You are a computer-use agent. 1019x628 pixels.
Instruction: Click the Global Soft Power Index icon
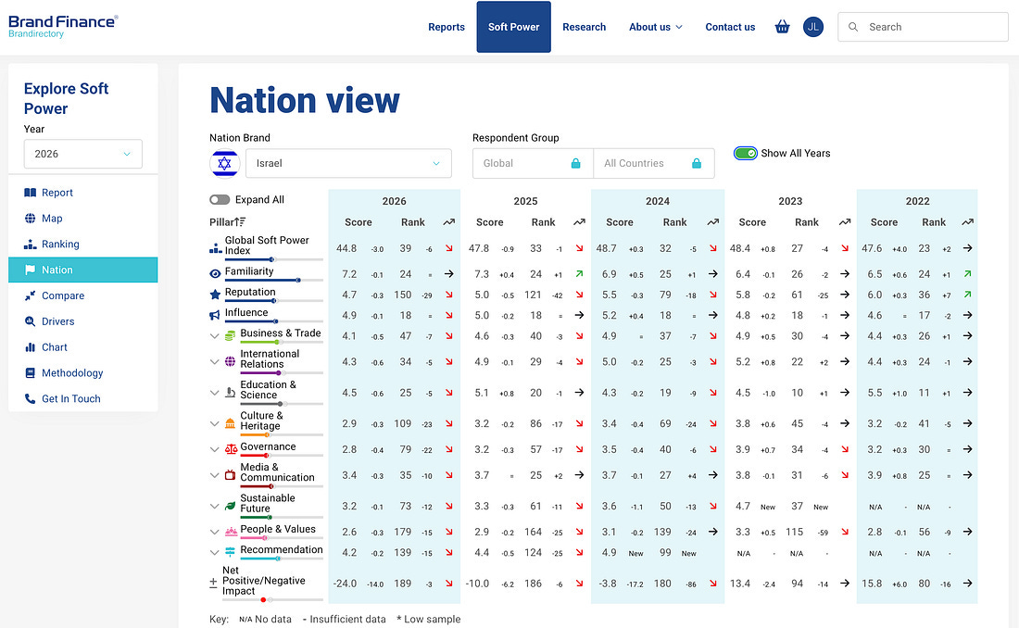(216, 248)
